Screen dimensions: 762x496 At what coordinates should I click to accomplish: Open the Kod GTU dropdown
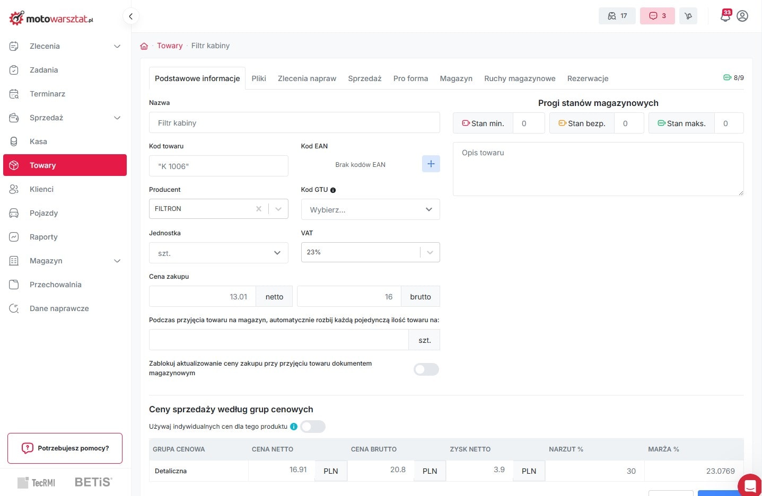click(370, 210)
